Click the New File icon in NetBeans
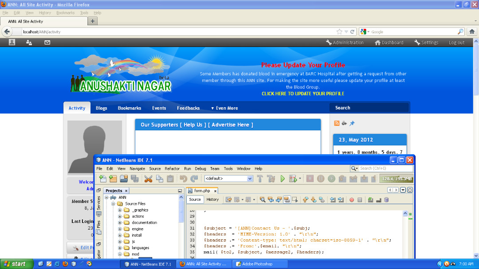The width and height of the screenshot is (479, 269). pos(103,179)
